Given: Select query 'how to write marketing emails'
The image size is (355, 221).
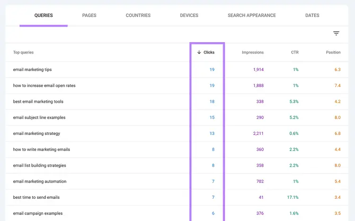Looking at the screenshot, I should pyautogui.click(x=42, y=150).
